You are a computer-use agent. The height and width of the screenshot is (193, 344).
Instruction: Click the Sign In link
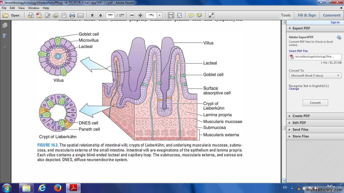pos(335,22)
